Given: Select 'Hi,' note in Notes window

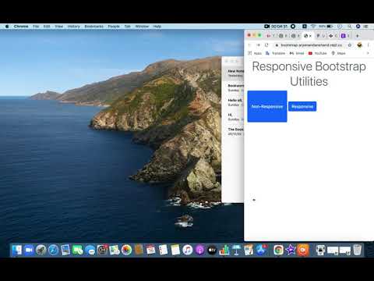Looking at the screenshot, I should click(x=233, y=117).
